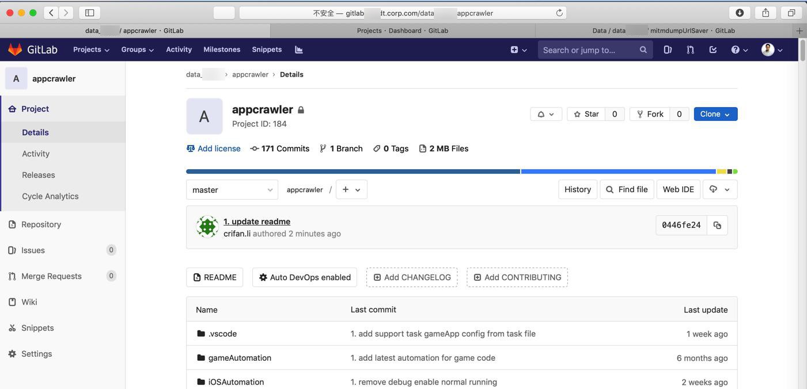The image size is (807, 389).
Task: Open the gameAutomation folder
Action: pos(240,358)
